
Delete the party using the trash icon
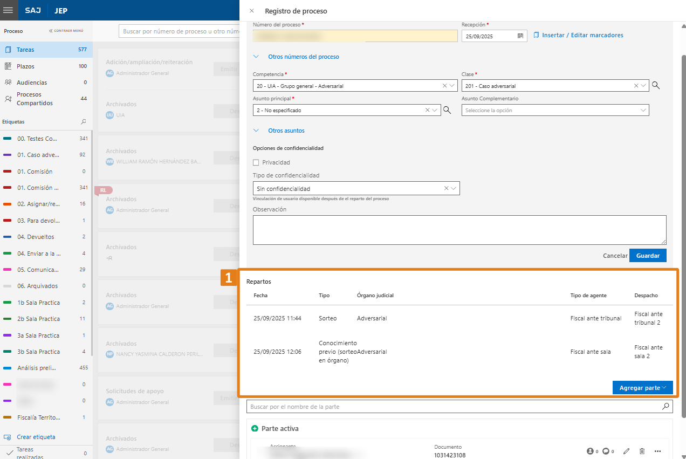point(642,451)
